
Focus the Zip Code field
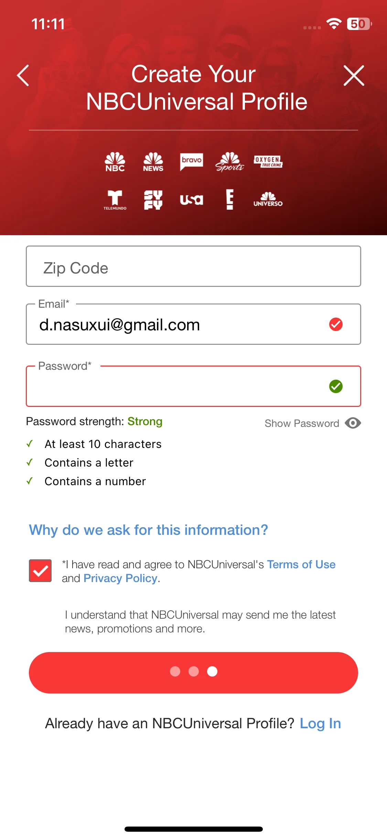coord(193,266)
